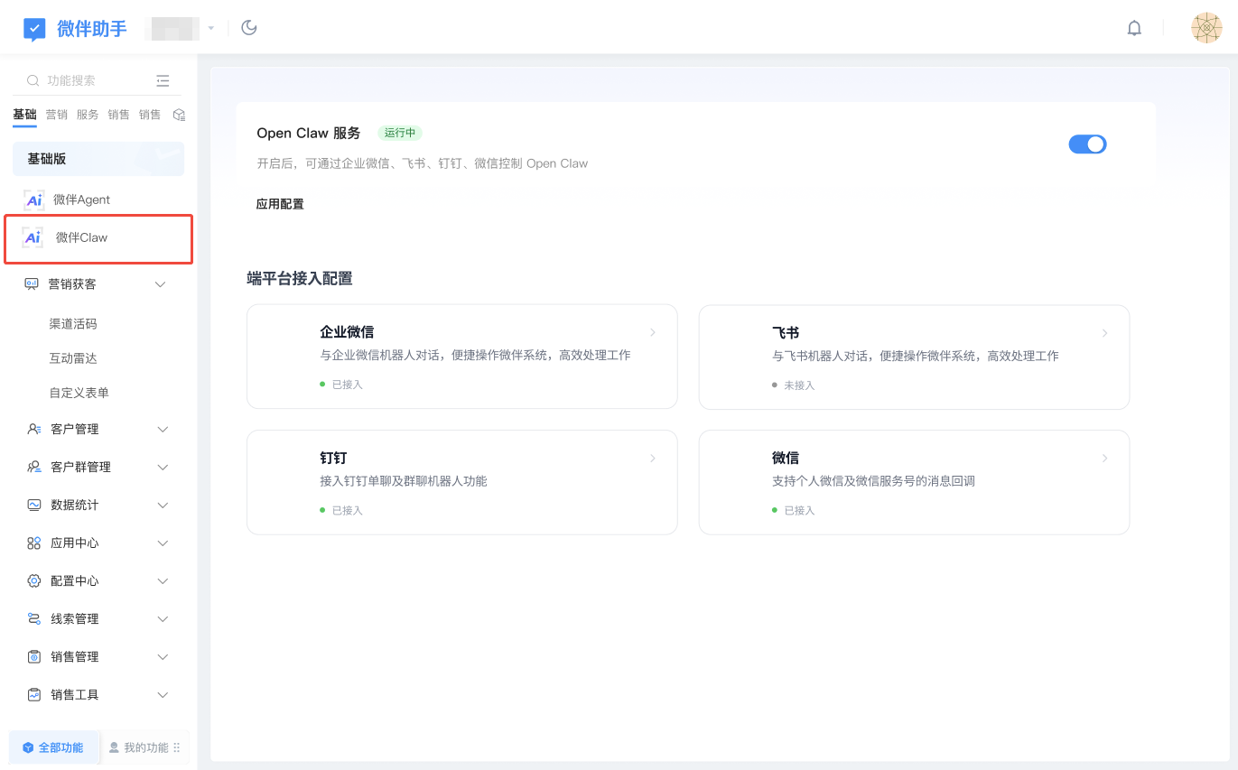Click the 配置中心 gear icon
The height and width of the screenshot is (770, 1238).
tap(34, 581)
